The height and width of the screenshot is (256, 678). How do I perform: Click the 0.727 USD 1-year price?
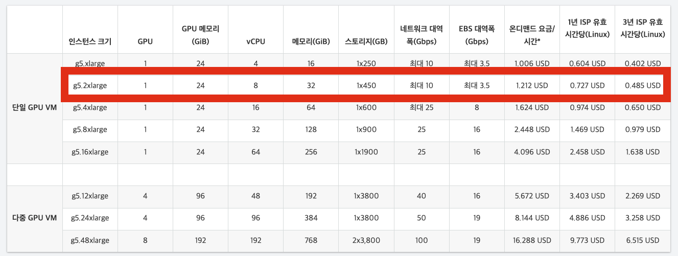point(587,85)
